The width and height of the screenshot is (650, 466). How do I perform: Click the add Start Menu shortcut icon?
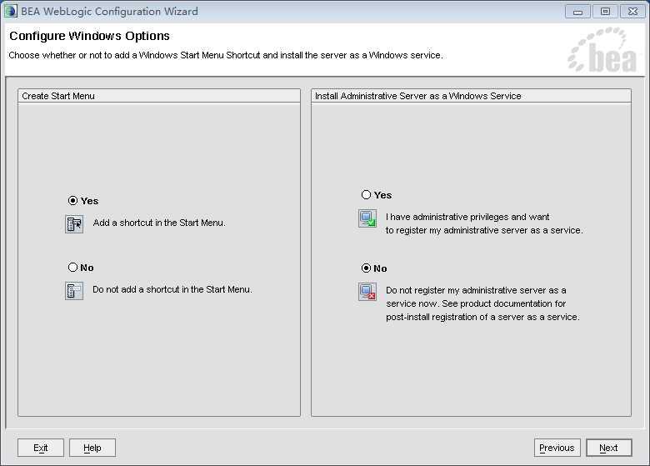(74, 224)
